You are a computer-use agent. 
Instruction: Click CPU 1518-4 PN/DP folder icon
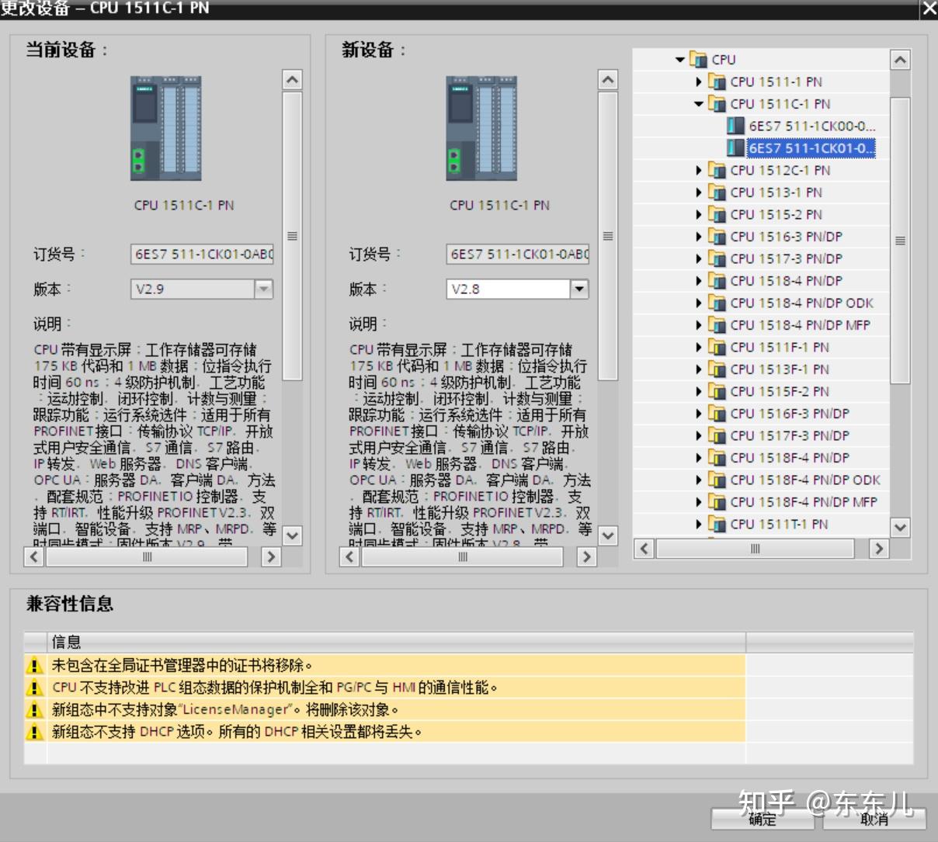coord(717,281)
